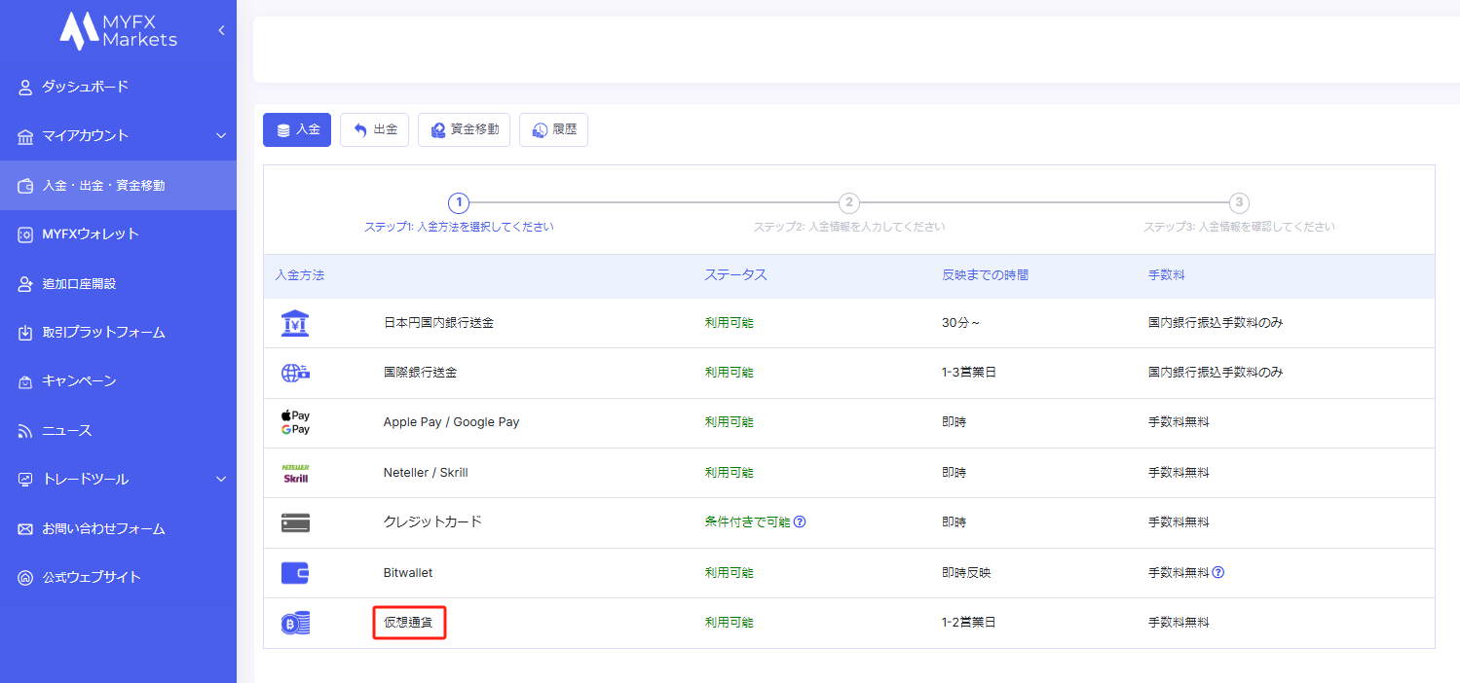The width and height of the screenshot is (1460, 683).
Task: Click the credit card icon
Action: pyautogui.click(x=295, y=522)
